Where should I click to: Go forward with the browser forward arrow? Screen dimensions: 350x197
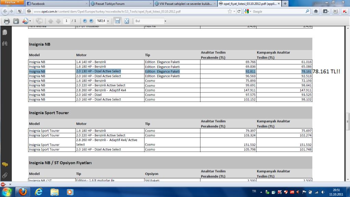pyautogui.click(x=11, y=11)
